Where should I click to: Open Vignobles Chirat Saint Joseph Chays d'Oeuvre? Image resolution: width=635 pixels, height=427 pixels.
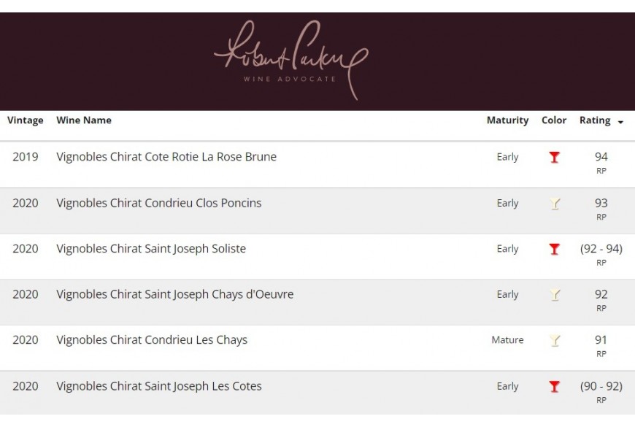[x=174, y=295]
